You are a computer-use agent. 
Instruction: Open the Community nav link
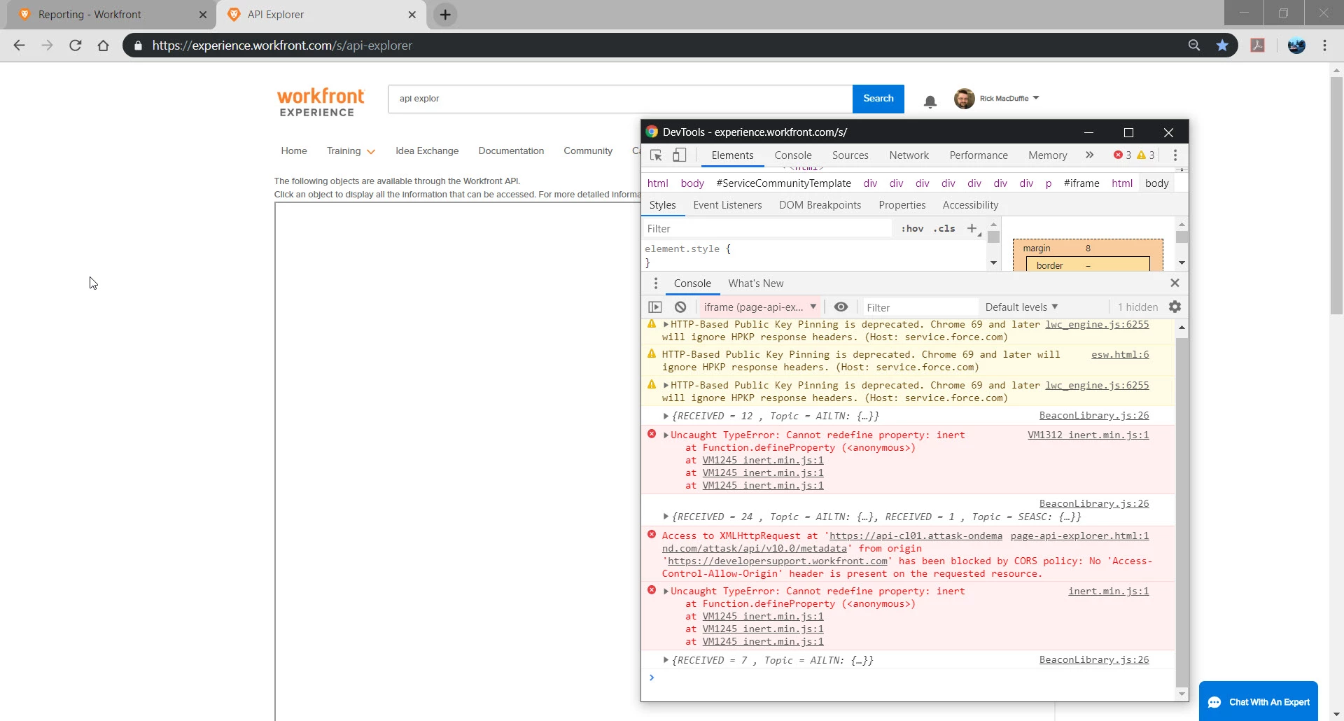(588, 151)
